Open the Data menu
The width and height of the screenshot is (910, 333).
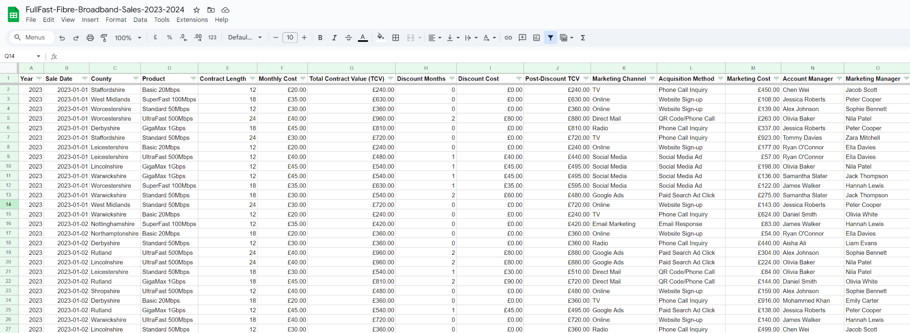click(140, 20)
